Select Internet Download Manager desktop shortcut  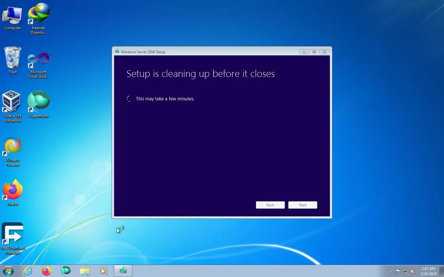(39, 18)
